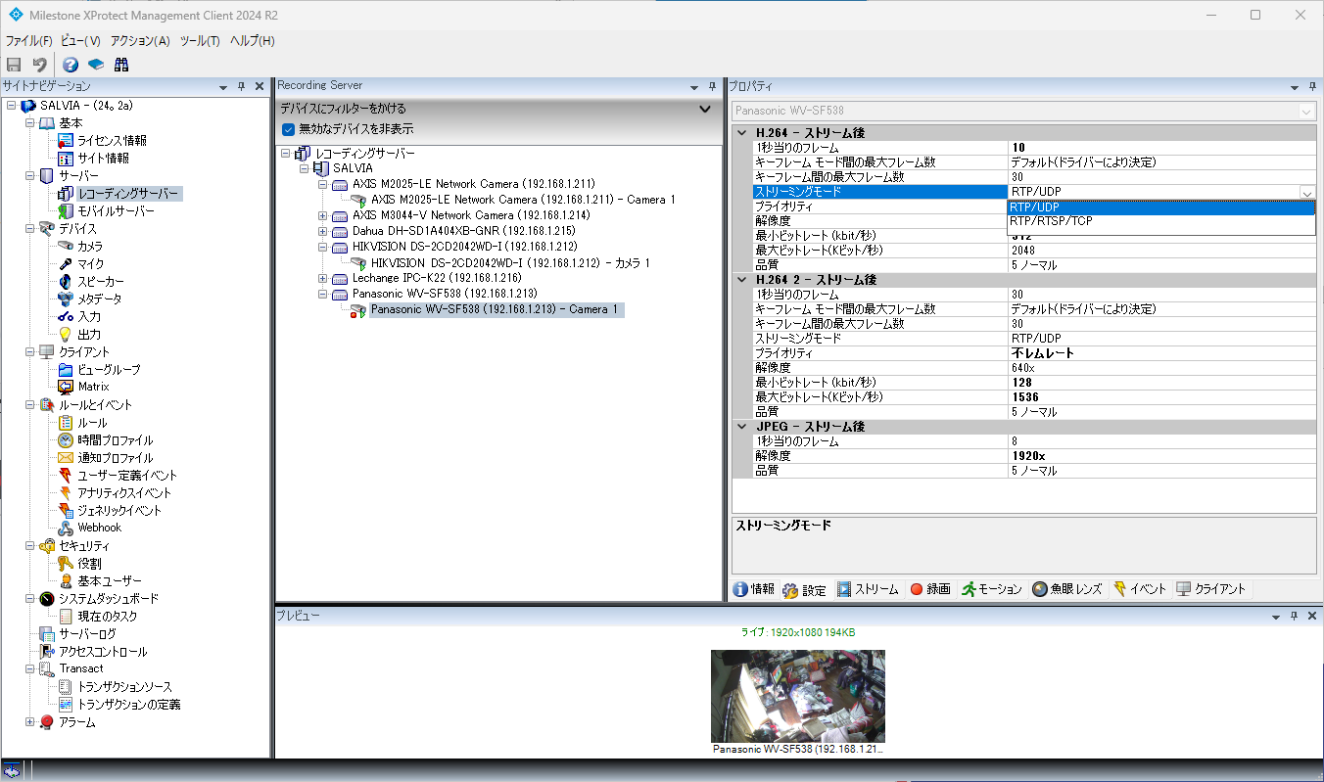The width and height of the screenshot is (1324, 782).
Task: Click 最大ビットレート value 2048
Action: tap(1161, 250)
